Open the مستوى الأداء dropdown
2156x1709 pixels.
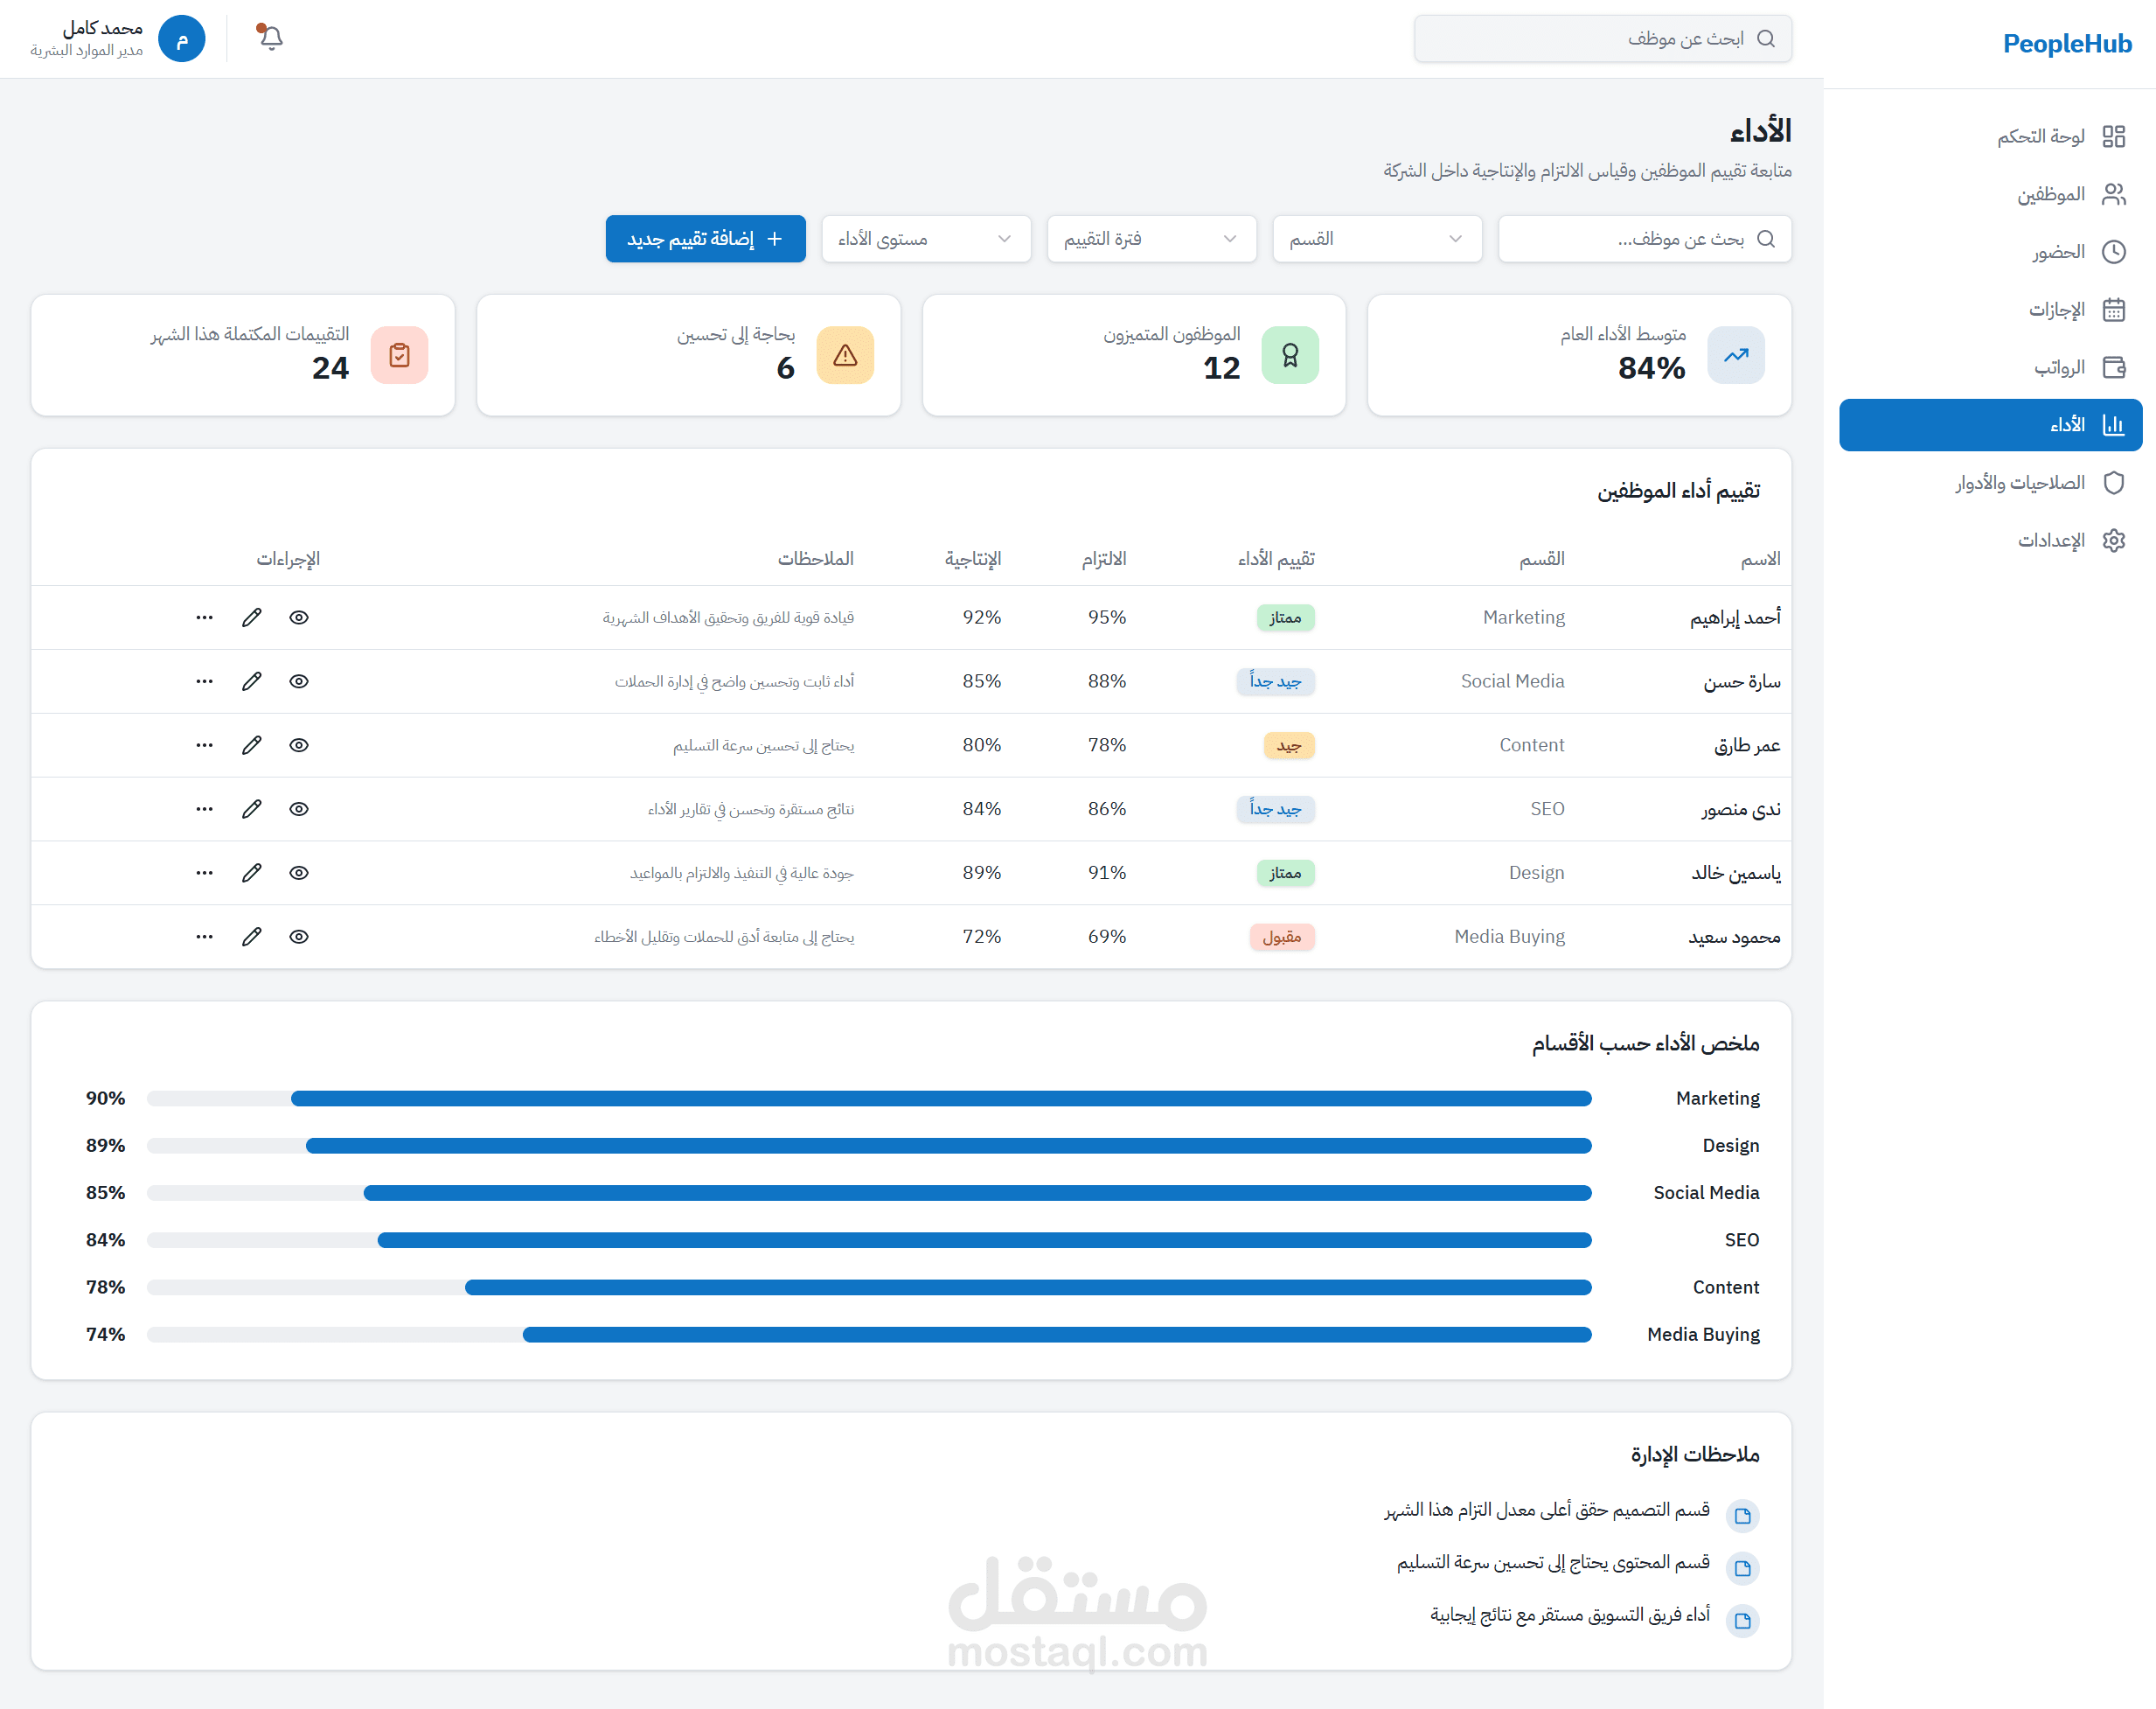(x=926, y=239)
